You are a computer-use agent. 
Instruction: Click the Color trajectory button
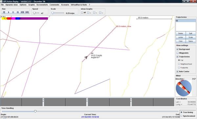181,41
